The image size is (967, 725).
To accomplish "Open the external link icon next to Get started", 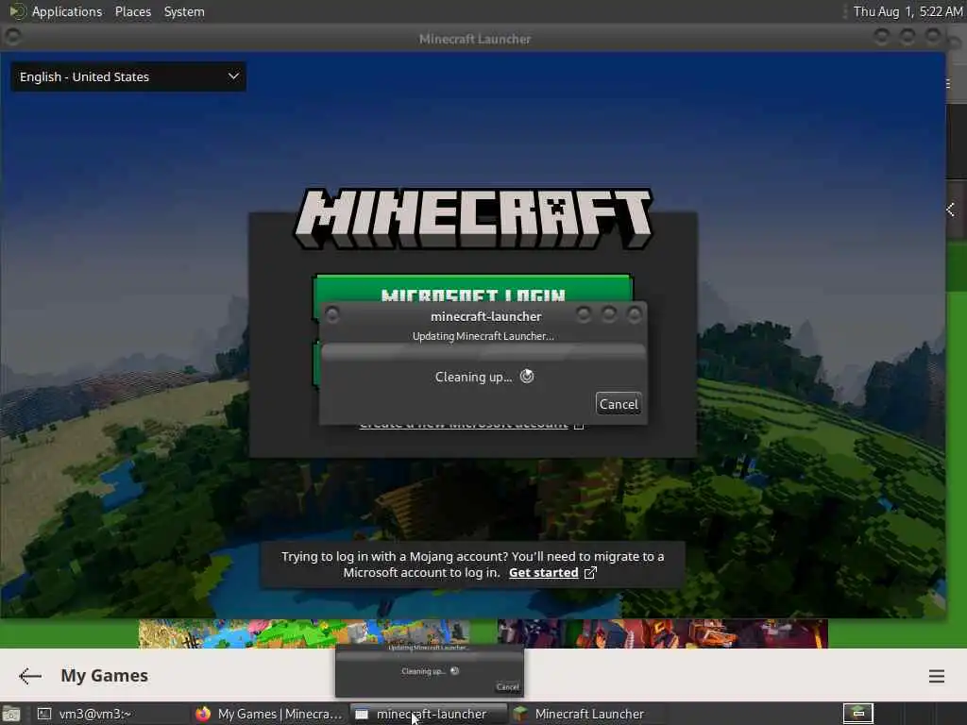I will (x=590, y=573).
